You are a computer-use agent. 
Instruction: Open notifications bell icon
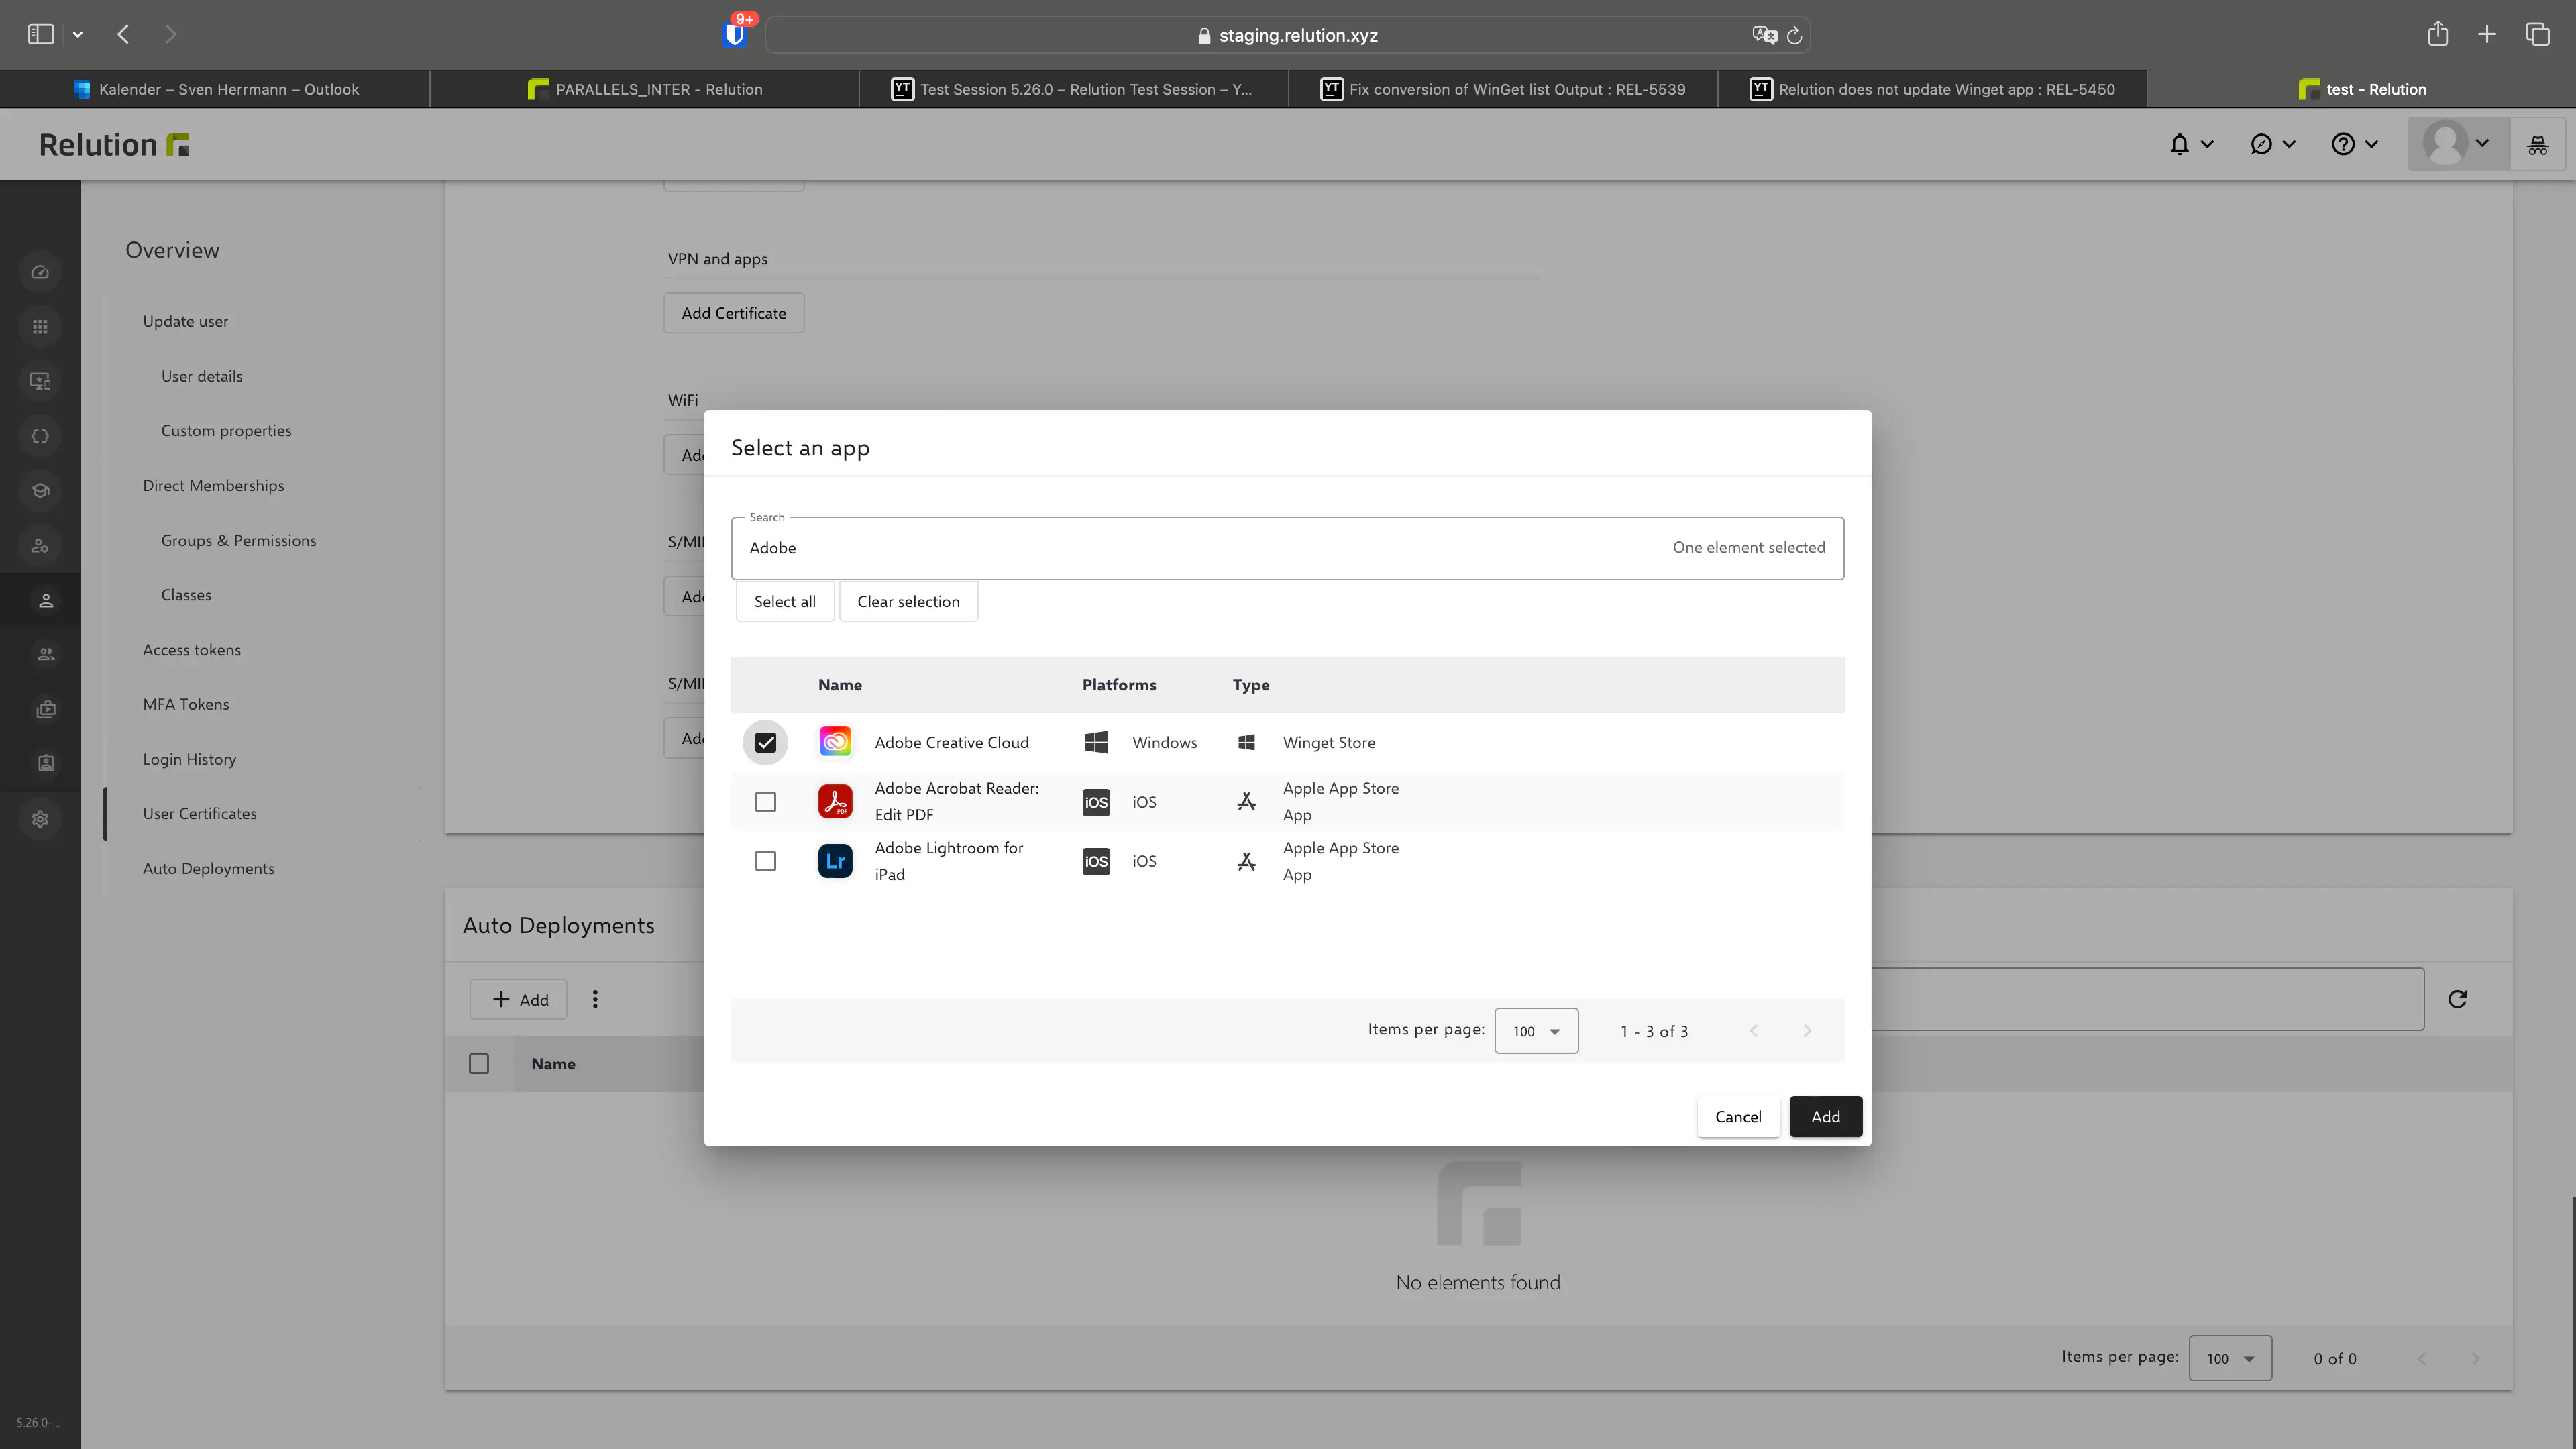[2179, 144]
